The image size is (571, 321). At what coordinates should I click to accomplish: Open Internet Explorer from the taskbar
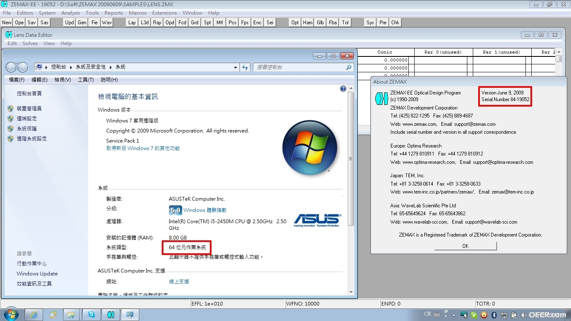[34, 314]
